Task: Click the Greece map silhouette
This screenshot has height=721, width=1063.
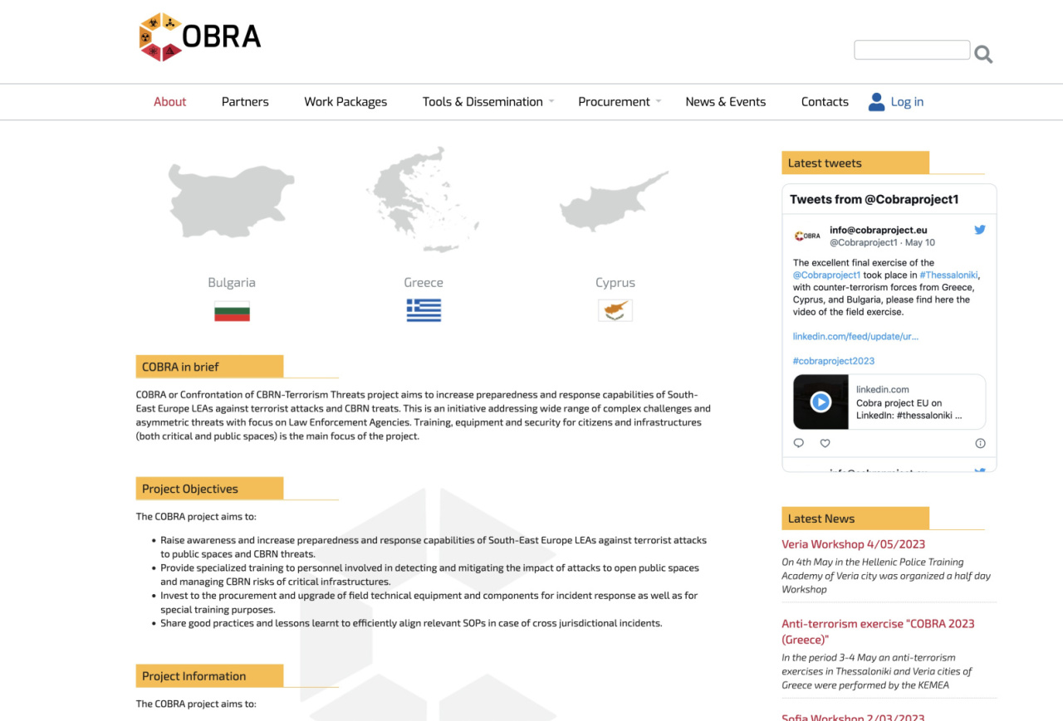Action: [424, 200]
